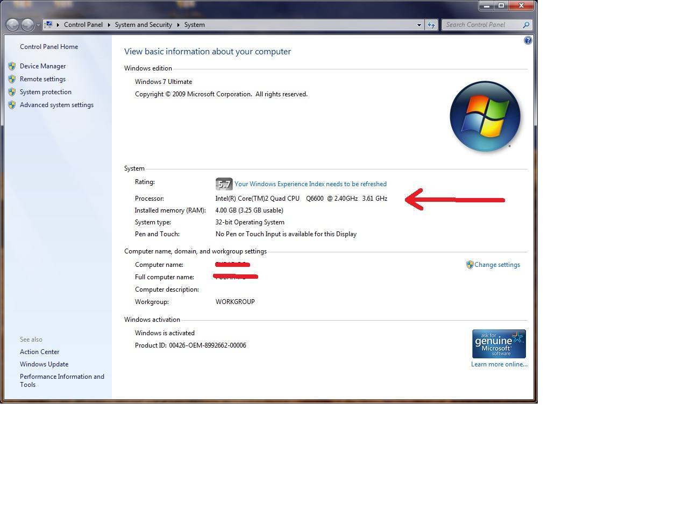697x523 pixels.
Task: Open the System and Security breadcrumb
Action: 143,25
